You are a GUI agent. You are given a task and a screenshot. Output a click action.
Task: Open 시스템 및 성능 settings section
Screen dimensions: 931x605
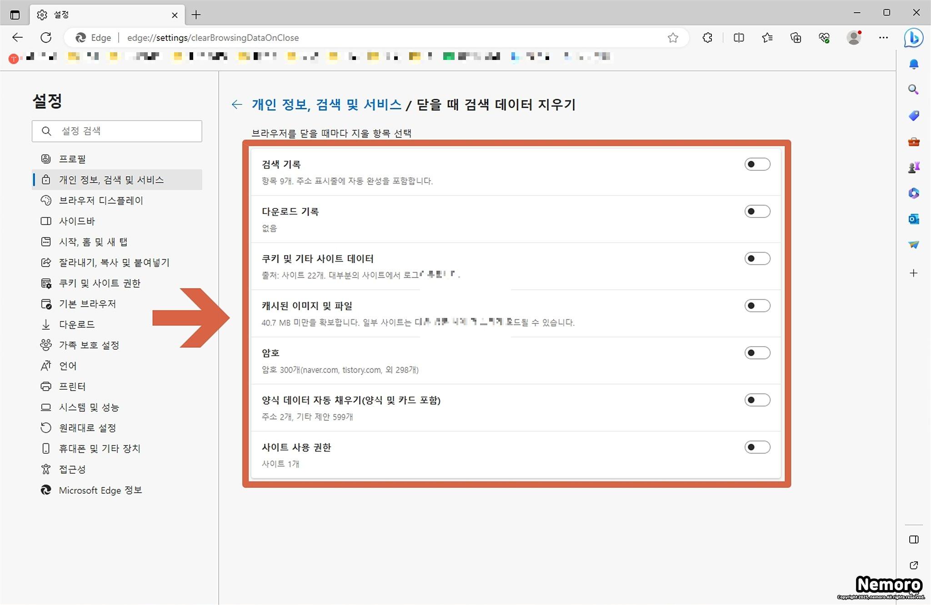coord(89,407)
